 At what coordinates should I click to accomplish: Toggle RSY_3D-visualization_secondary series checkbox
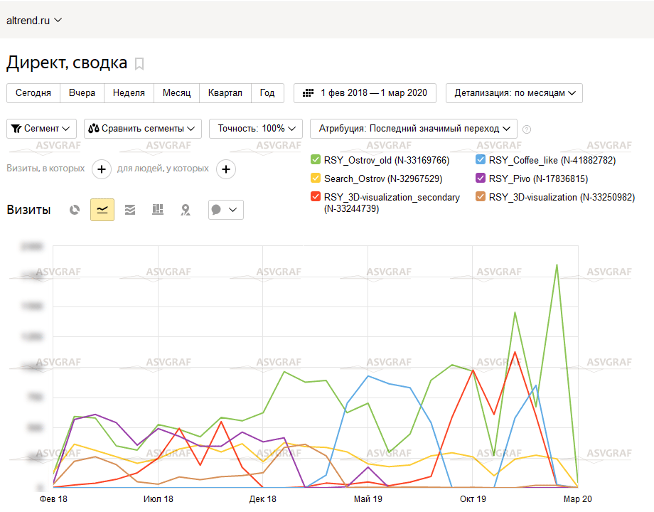(x=316, y=196)
